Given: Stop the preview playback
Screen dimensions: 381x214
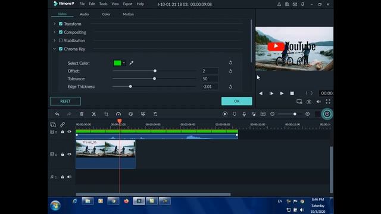Looking at the screenshot, I should 292,93.
